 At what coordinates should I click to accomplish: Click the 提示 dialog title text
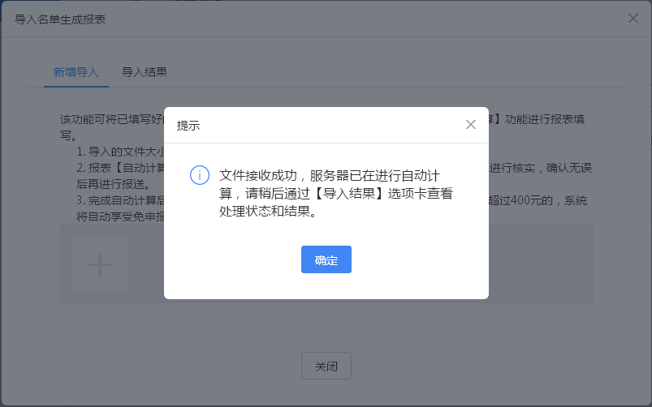coord(188,126)
